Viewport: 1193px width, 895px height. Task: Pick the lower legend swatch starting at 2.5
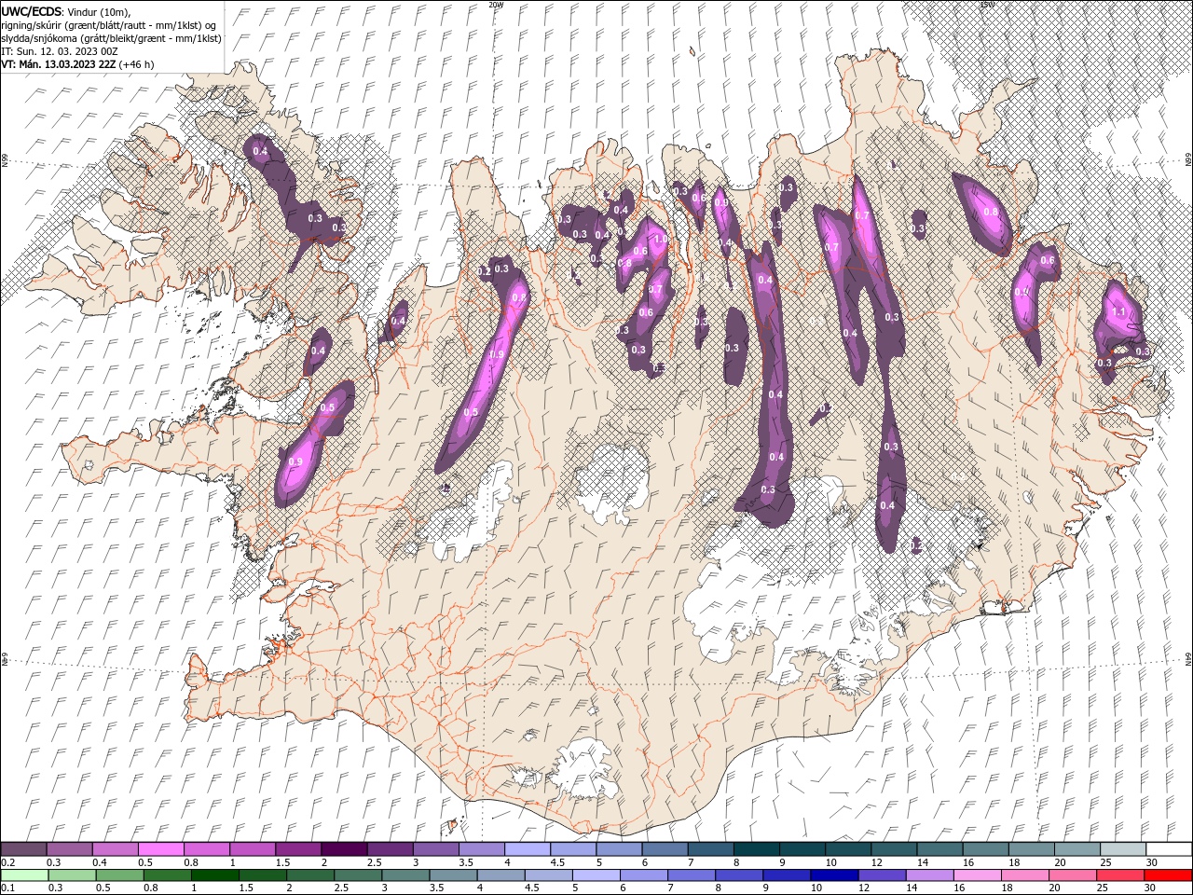[x=358, y=875]
